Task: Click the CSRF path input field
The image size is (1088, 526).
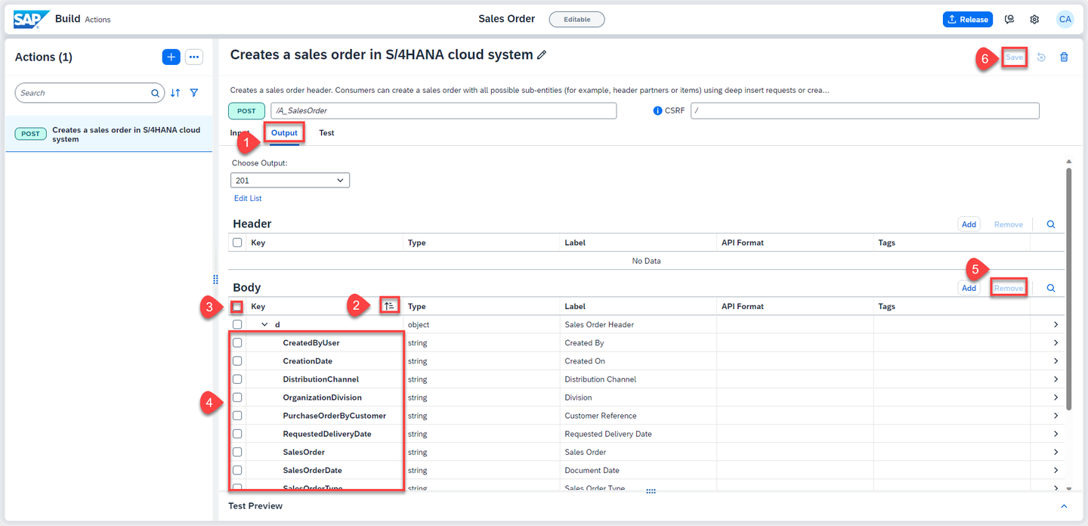Action: pyautogui.click(x=865, y=111)
